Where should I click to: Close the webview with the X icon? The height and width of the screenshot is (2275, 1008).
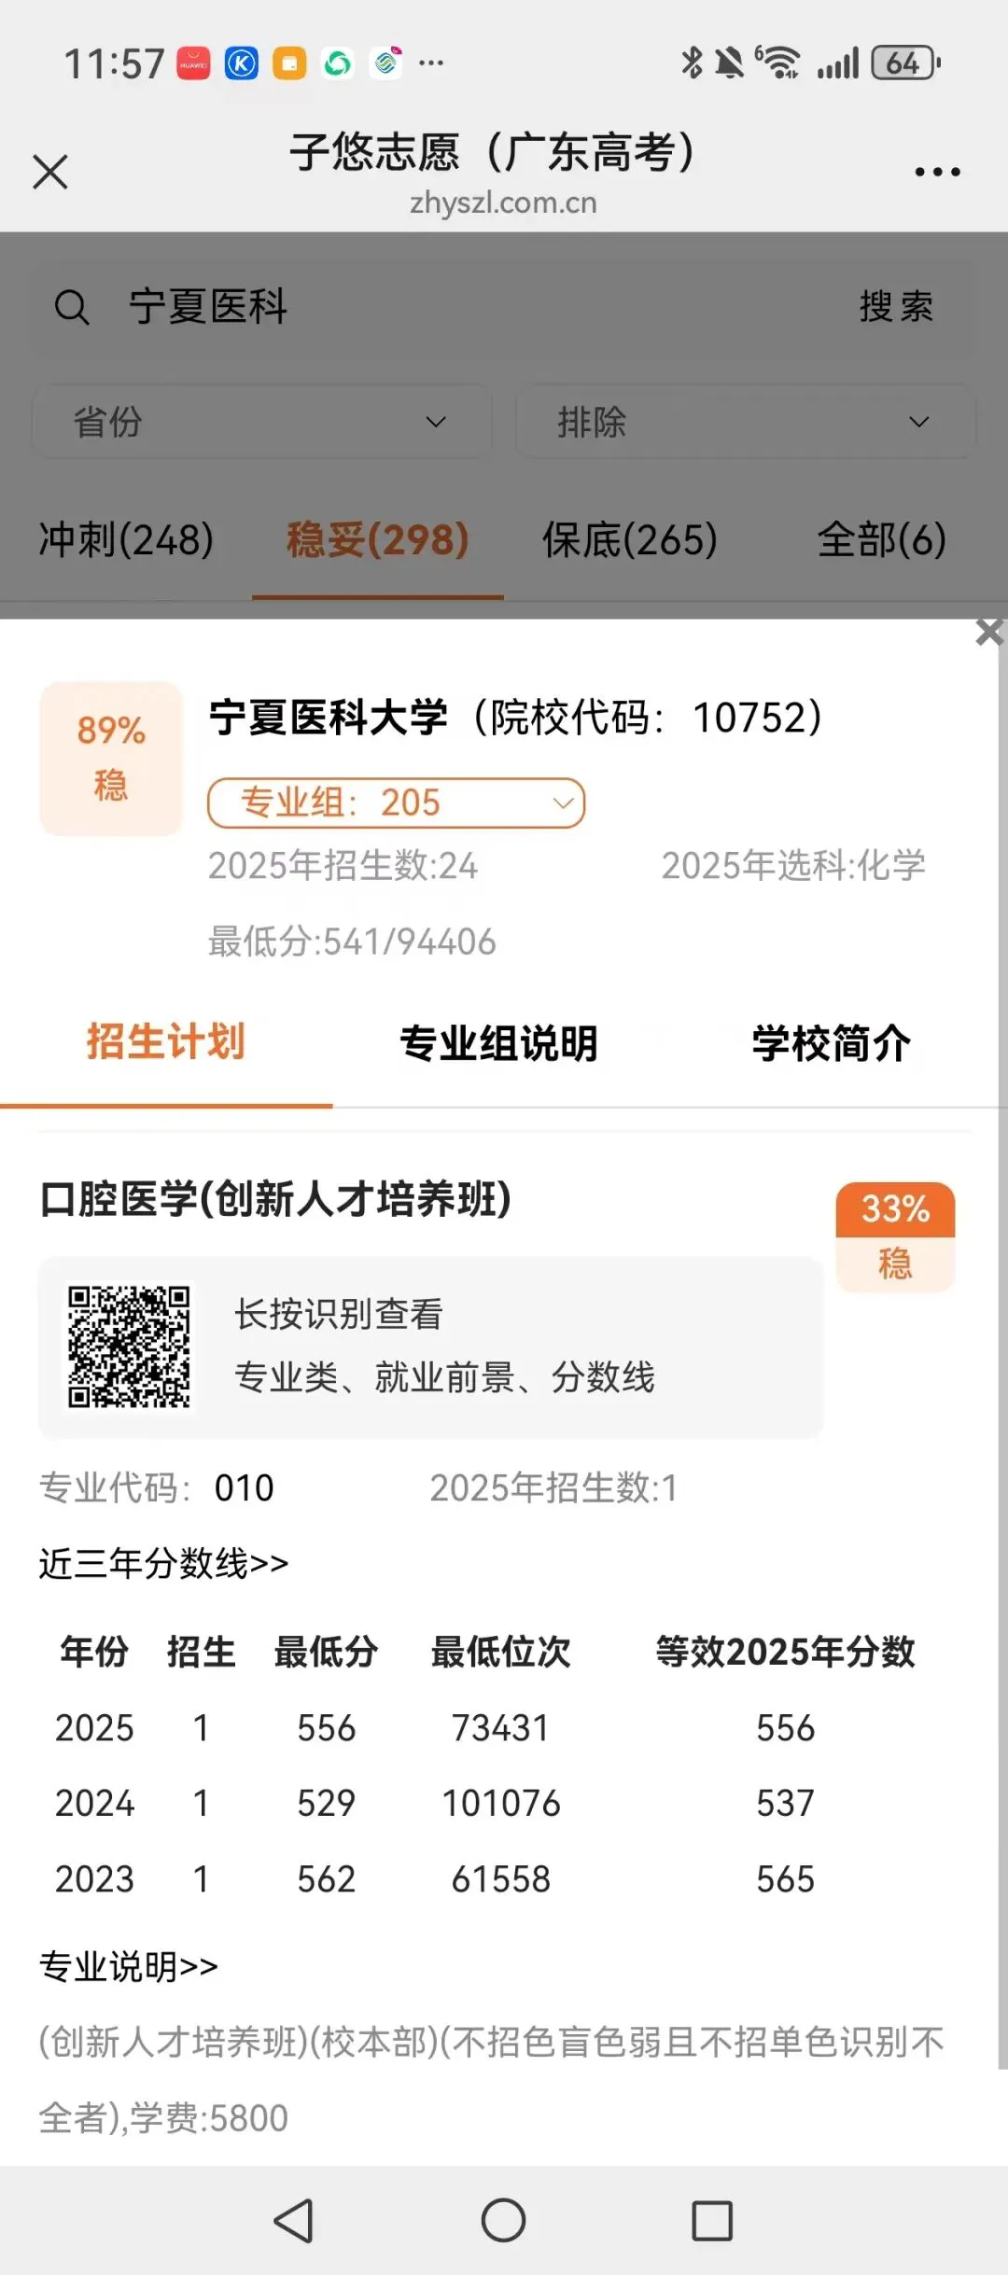pyautogui.click(x=50, y=172)
